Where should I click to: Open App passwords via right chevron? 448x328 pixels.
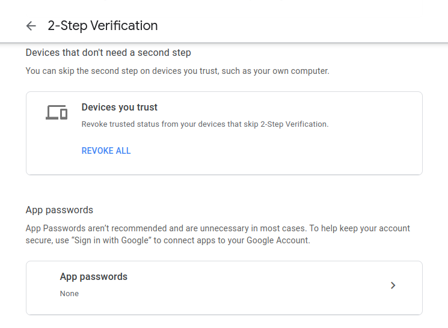pos(393,285)
